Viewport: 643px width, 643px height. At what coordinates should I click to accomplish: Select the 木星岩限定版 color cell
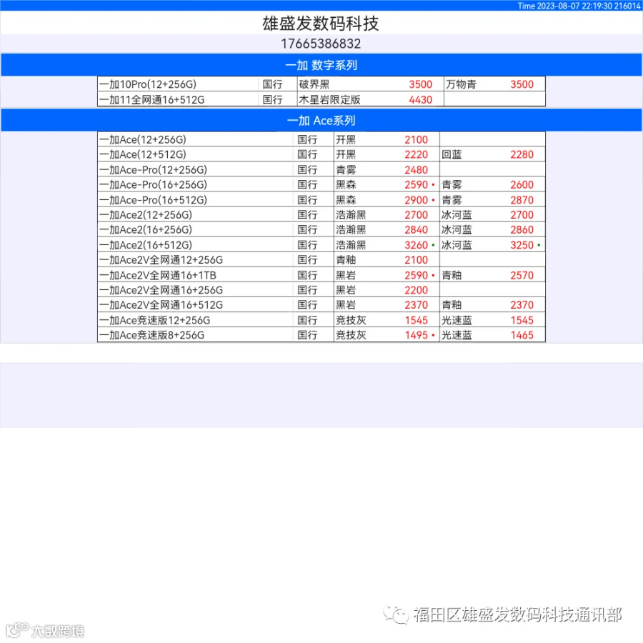click(x=329, y=99)
